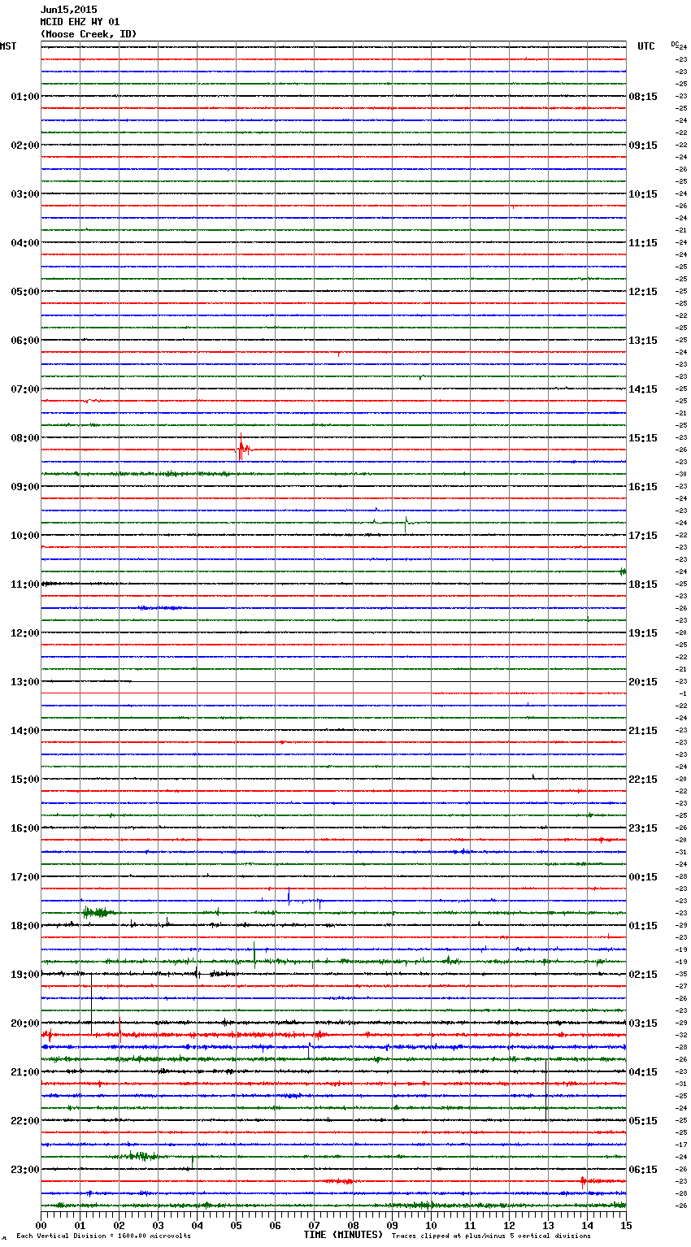
Task: Select the 03:00 MST time label
Action: (25, 194)
